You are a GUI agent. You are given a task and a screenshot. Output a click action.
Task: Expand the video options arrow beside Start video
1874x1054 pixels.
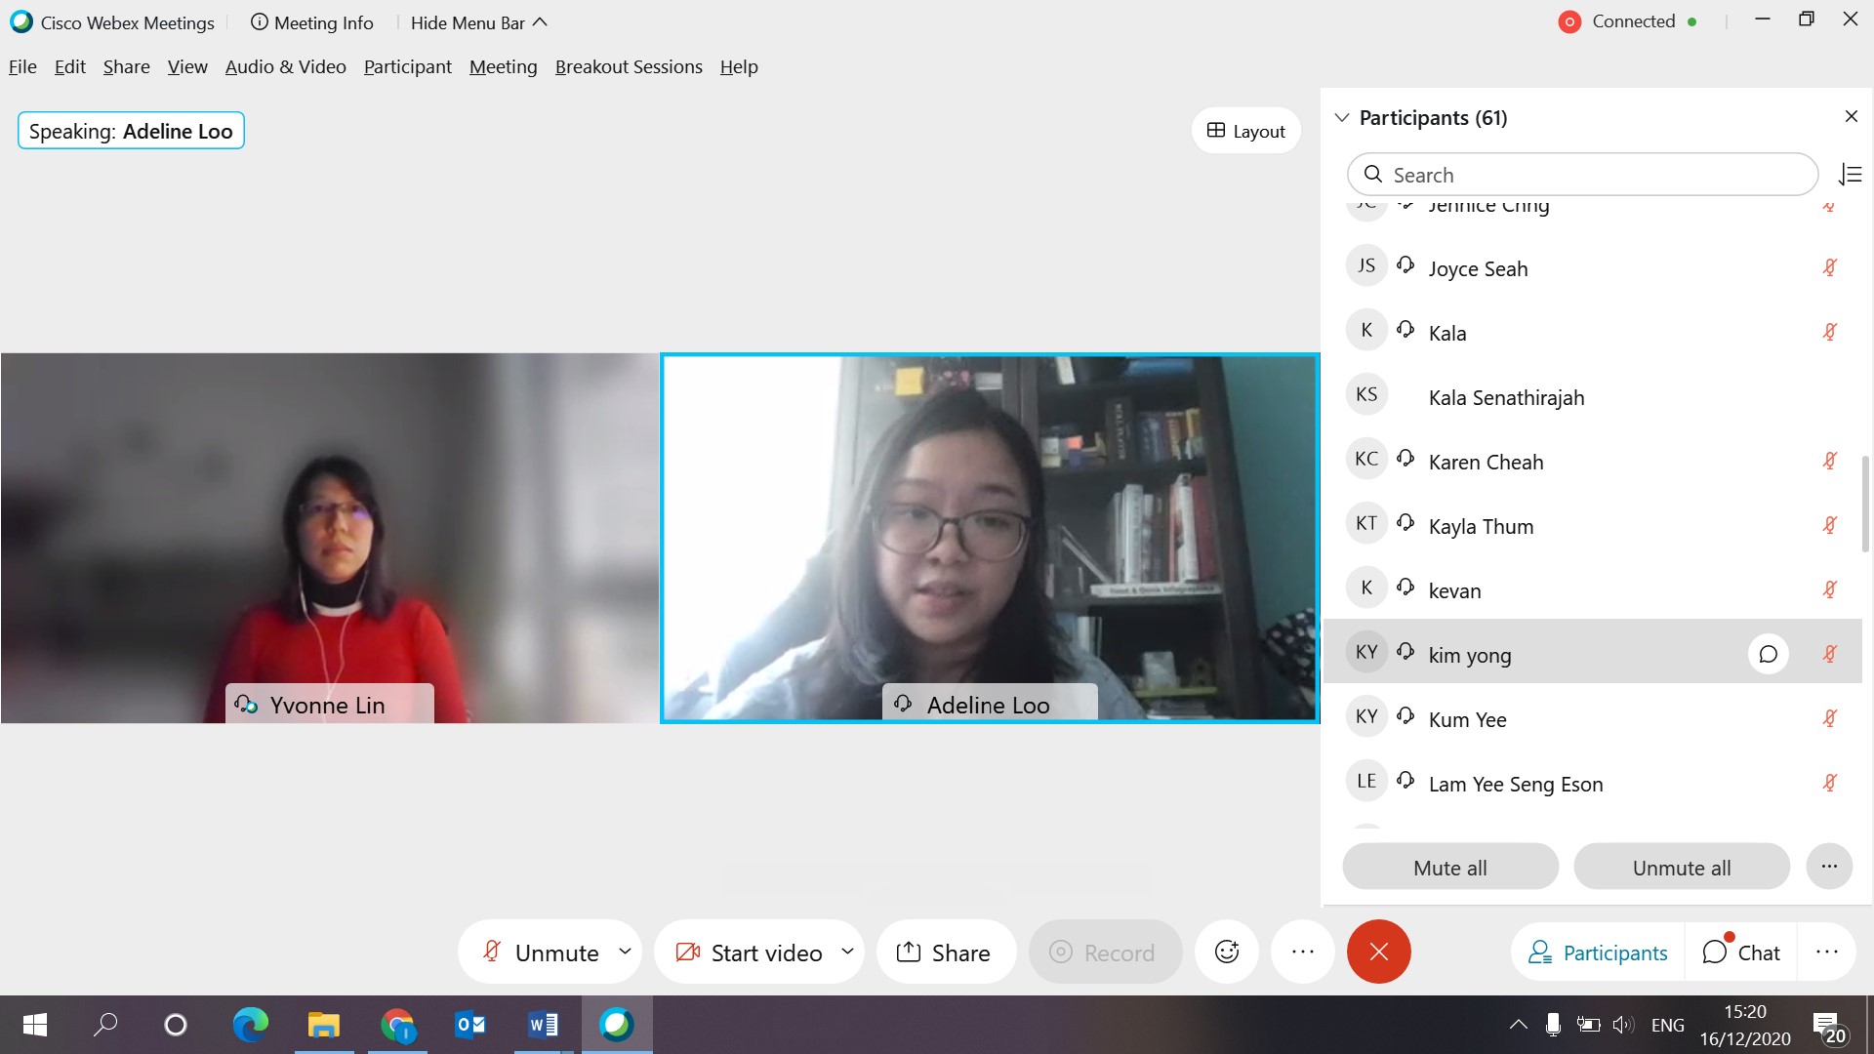[847, 952]
